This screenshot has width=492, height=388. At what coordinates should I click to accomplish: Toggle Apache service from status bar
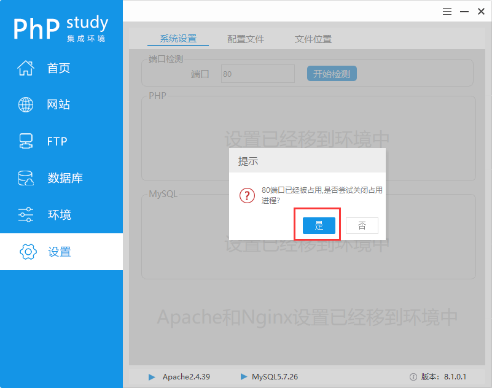pos(152,377)
